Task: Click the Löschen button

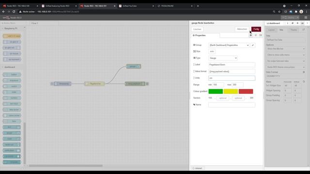Action: pos(197,29)
